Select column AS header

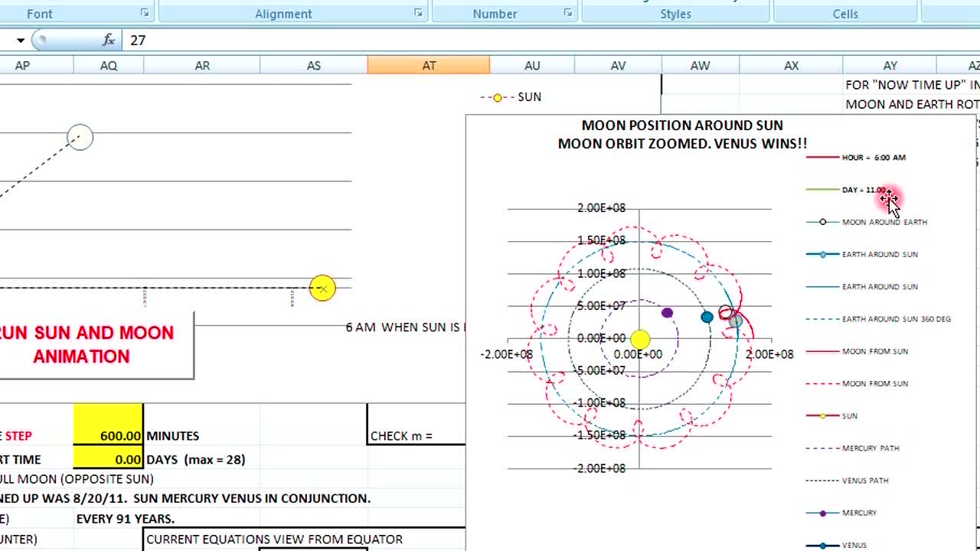click(x=314, y=66)
